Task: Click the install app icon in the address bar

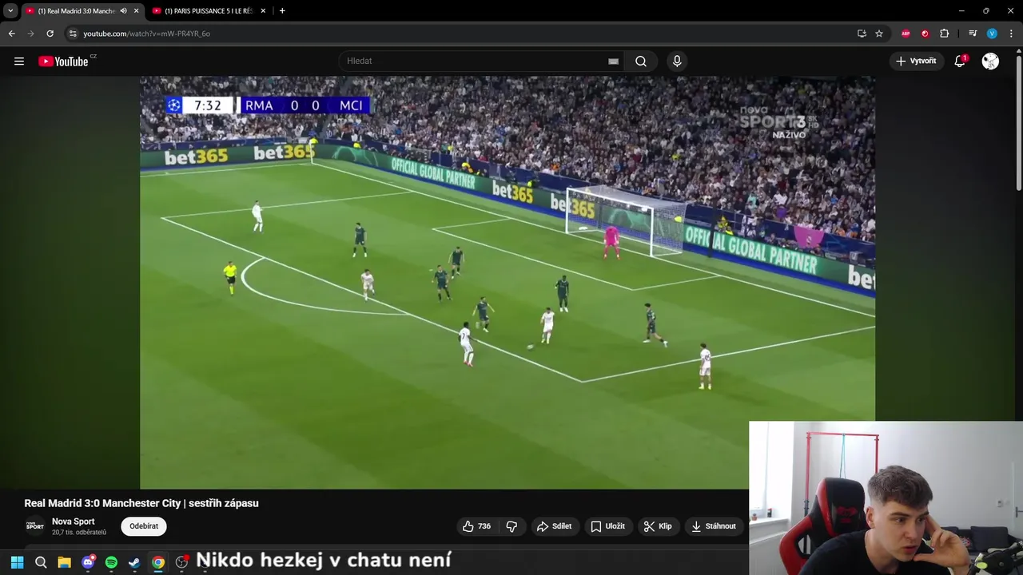Action: (862, 34)
